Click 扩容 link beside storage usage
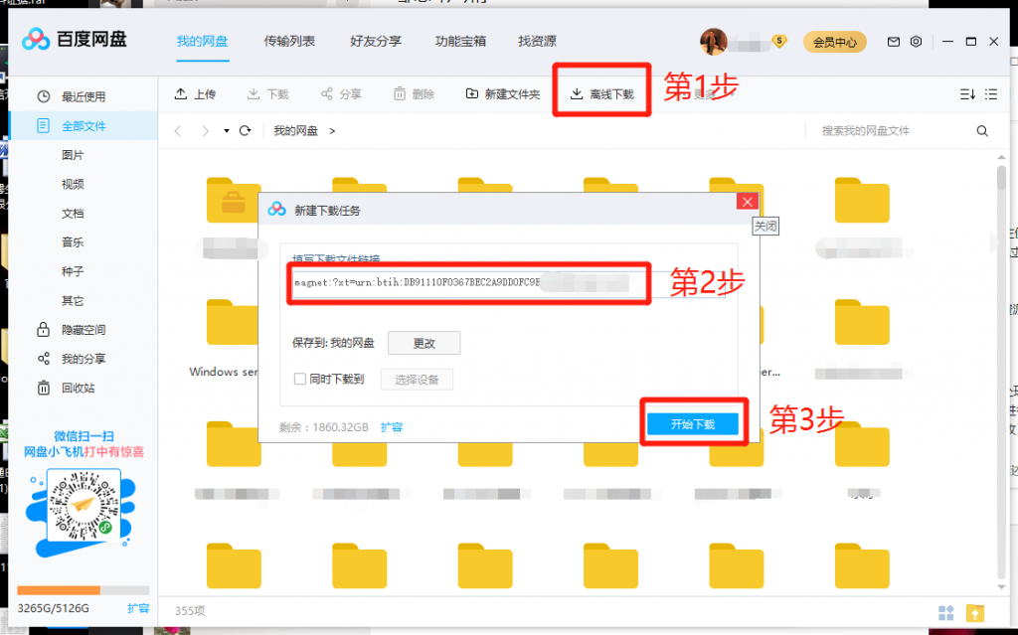1018x635 pixels. (x=138, y=608)
